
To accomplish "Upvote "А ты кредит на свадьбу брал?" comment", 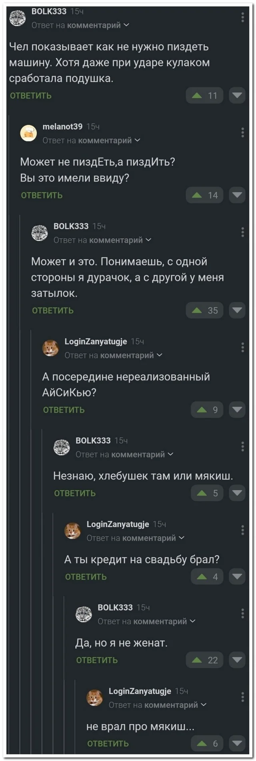I will [202, 577].
